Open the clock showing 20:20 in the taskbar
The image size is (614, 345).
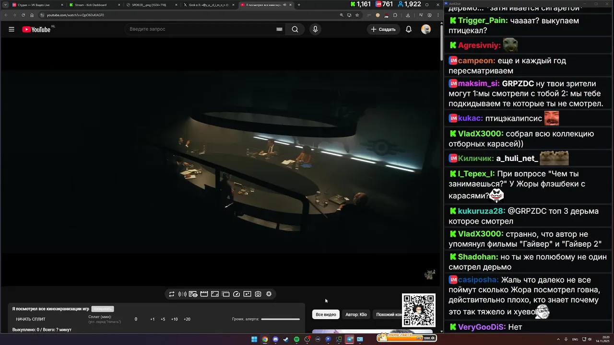(x=603, y=339)
